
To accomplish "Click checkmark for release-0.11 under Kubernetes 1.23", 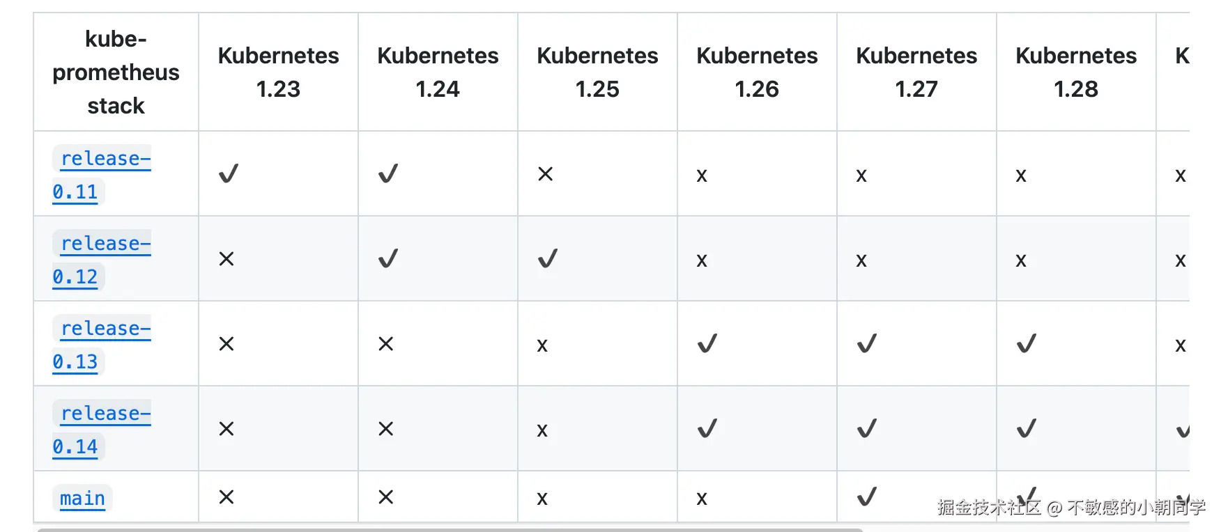I will click(229, 173).
